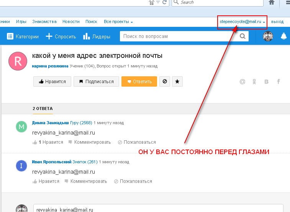Click browser home icon
The width and height of the screenshot is (290, 212).
272,3
